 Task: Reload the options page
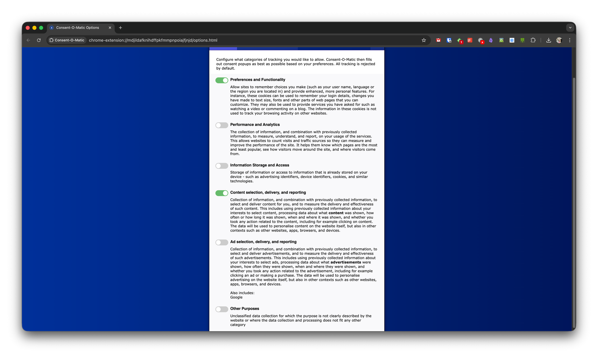39,40
